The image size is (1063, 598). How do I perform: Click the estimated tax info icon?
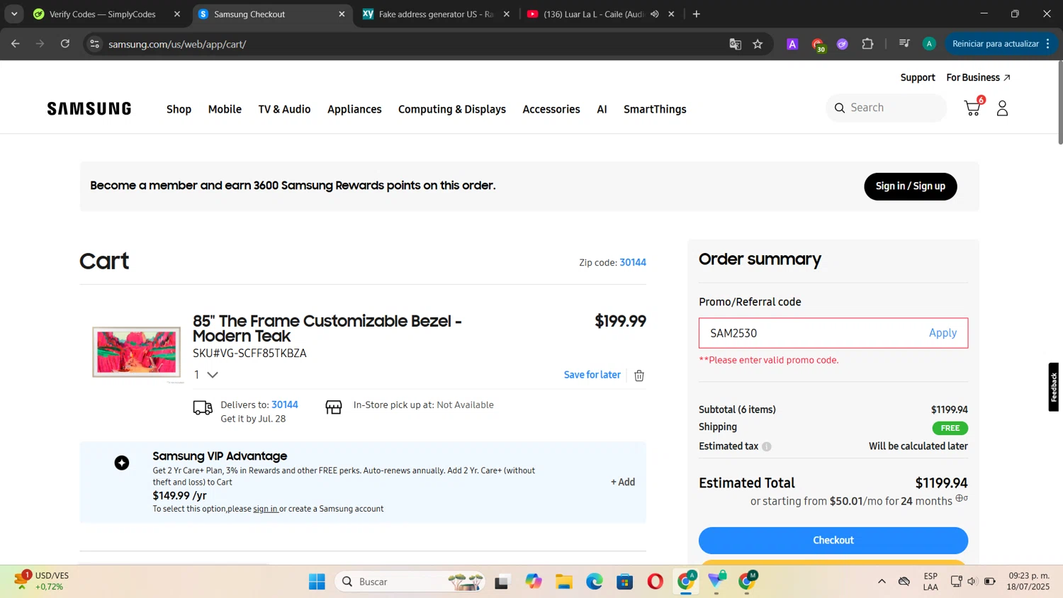pos(767,446)
